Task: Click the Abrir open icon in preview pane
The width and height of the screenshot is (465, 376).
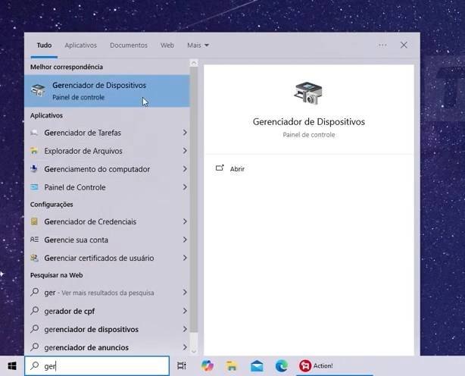Action: [220, 168]
